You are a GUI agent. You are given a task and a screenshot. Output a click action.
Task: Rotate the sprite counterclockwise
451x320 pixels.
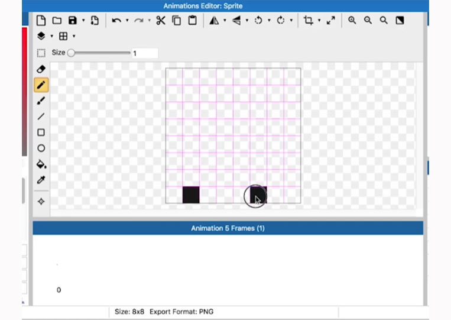pyautogui.click(x=258, y=21)
